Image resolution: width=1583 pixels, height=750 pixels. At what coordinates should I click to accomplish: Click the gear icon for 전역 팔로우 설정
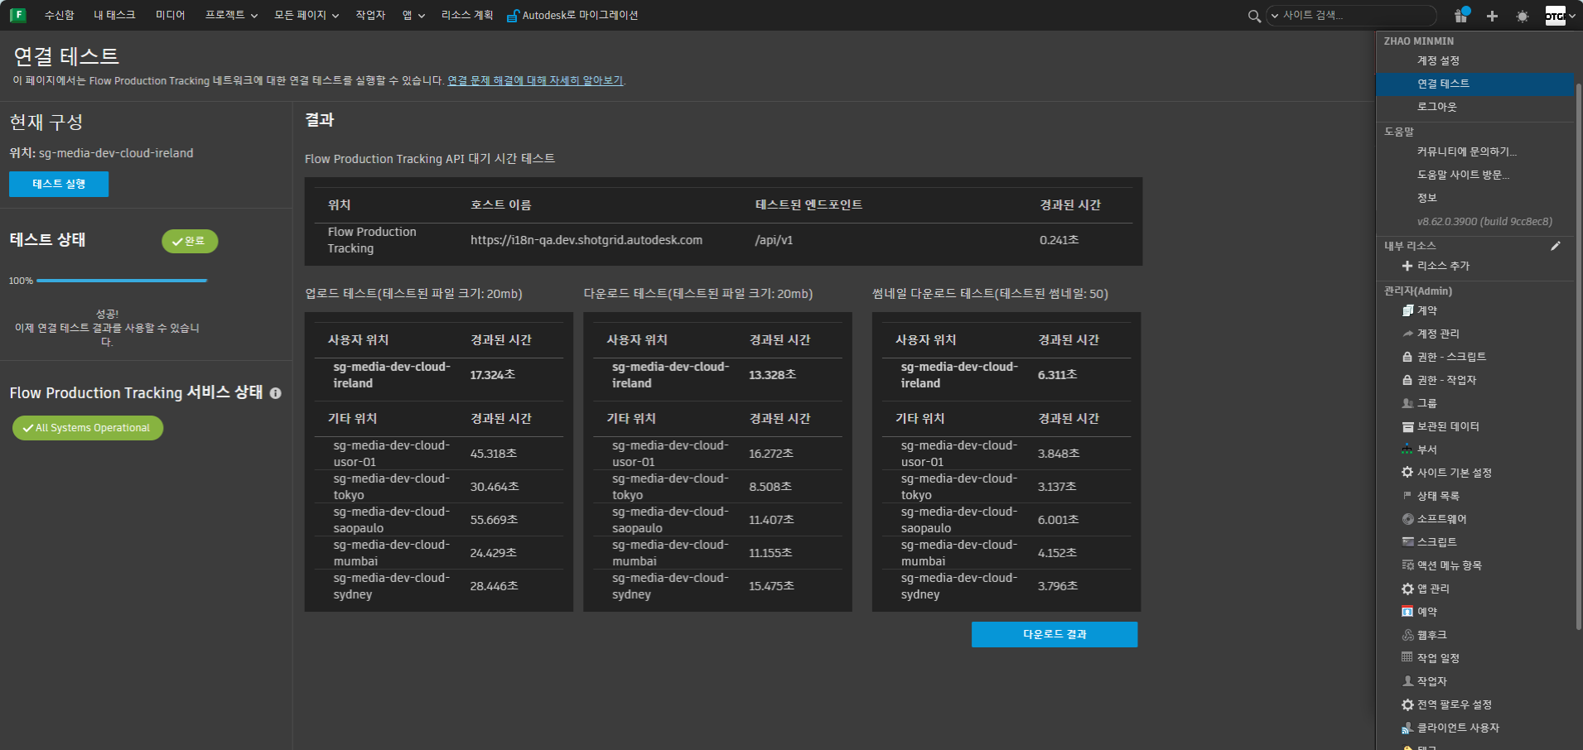[1407, 704]
